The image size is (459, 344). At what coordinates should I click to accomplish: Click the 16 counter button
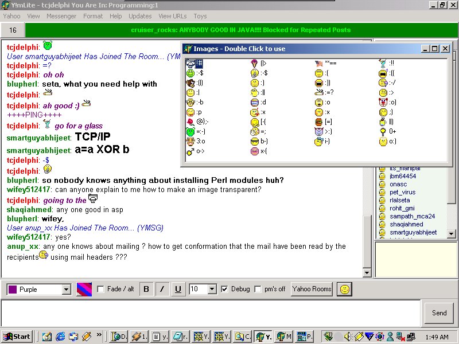coord(13,30)
